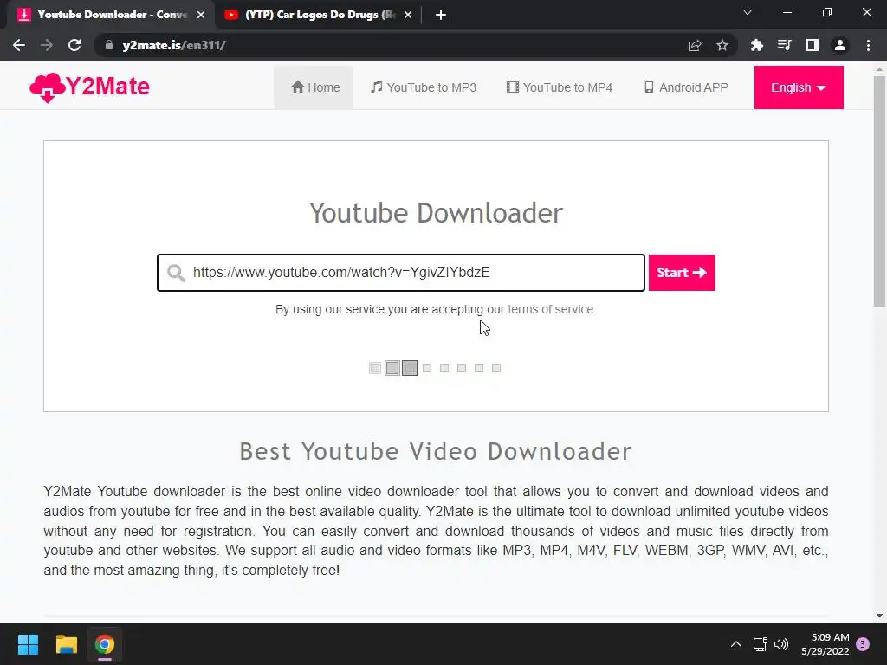Open the Windows Start menu
The image size is (887, 665).
(x=28, y=644)
